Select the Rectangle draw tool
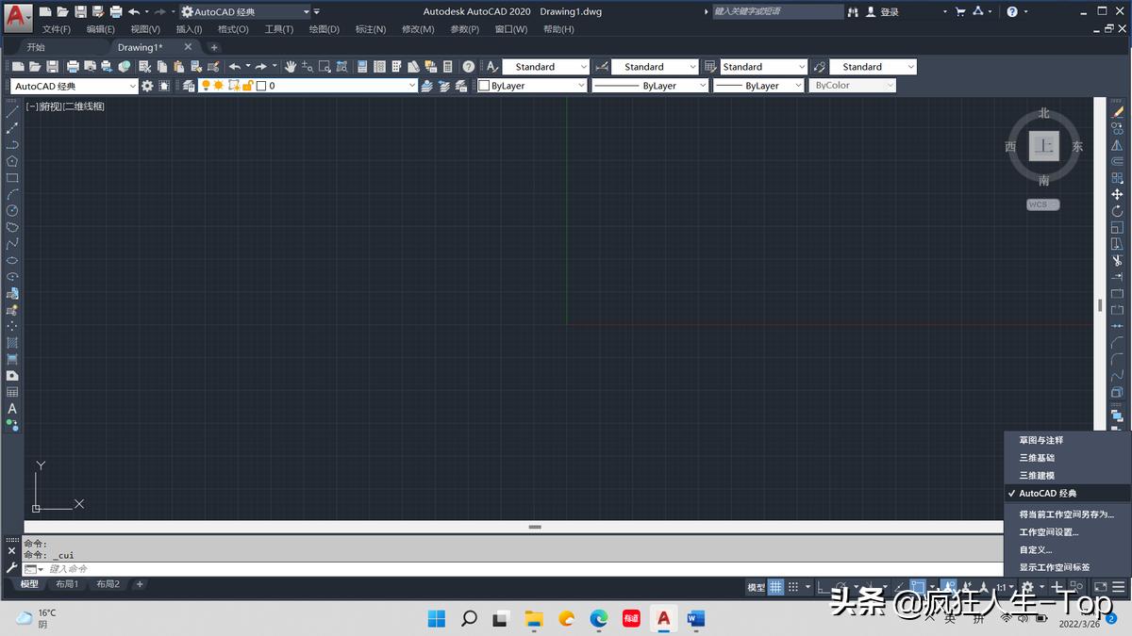The height and width of the screenshot is (636, 1132). (x=12, y=177)
